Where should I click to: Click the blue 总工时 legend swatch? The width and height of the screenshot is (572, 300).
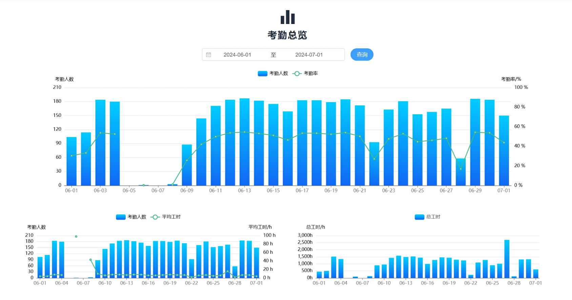(x=419, y=217)
